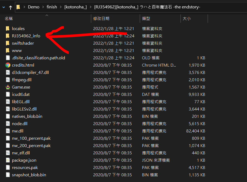This screenshot has height=182, width=247.
Task: Click the www folder icon
Action: [x=8, y=50]
